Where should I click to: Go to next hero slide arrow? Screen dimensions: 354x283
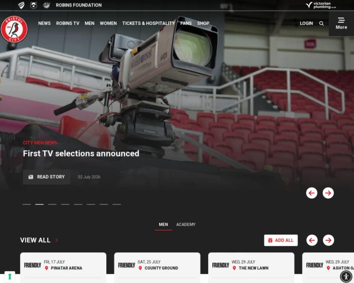[328, 193]
